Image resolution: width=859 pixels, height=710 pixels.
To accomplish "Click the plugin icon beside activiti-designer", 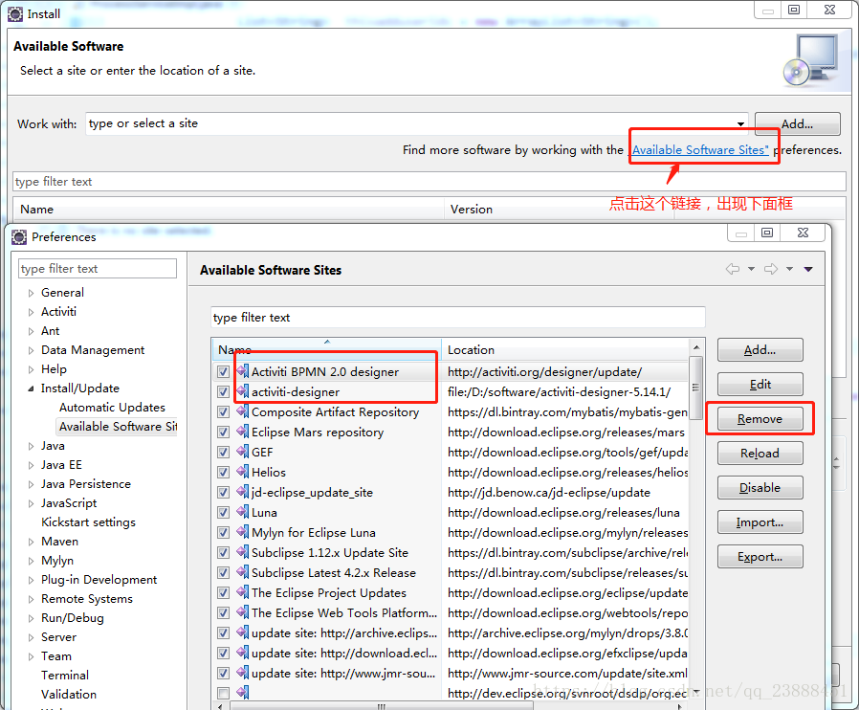I will coord(240,391).
